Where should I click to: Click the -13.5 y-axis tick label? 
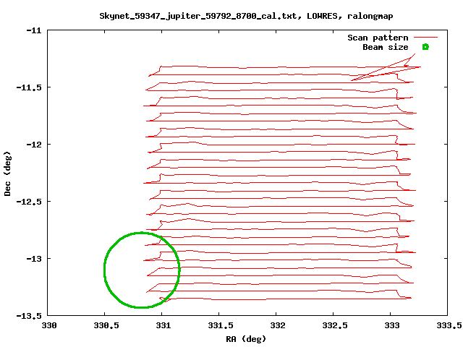(x=29, y=316)
